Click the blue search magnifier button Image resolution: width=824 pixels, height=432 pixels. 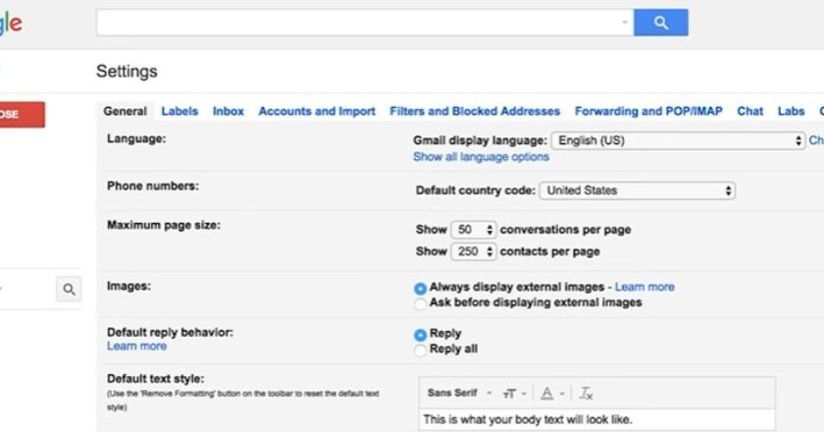[660, 23]
